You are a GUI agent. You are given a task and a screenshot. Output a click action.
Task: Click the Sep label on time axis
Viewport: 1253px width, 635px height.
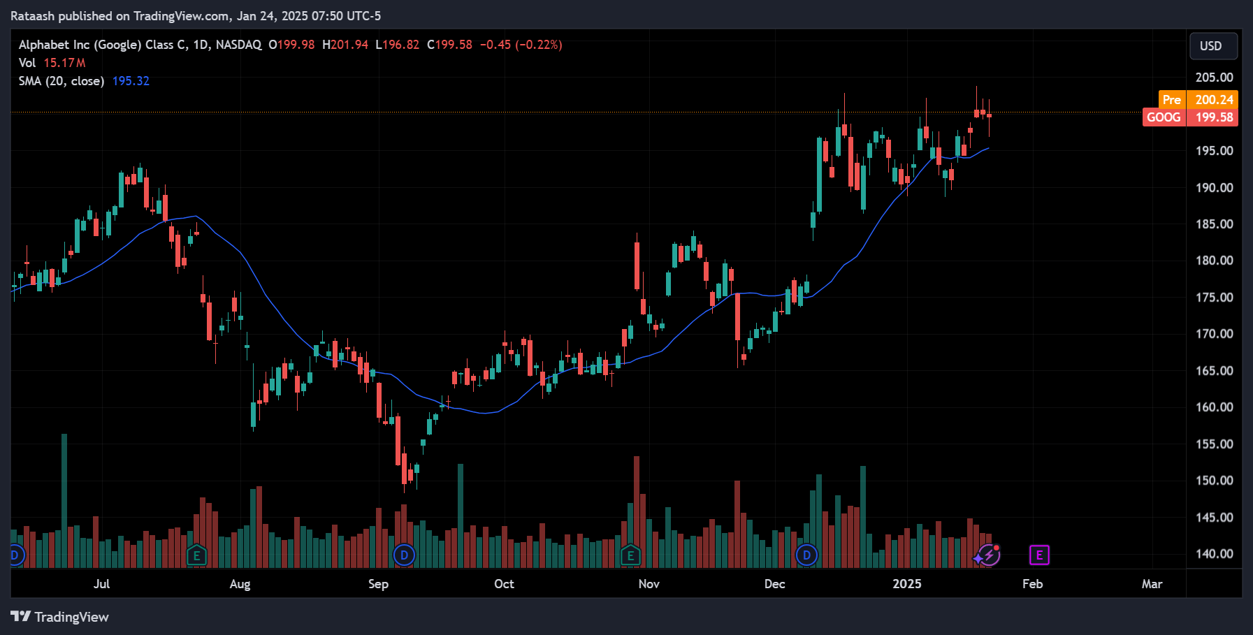378,584
